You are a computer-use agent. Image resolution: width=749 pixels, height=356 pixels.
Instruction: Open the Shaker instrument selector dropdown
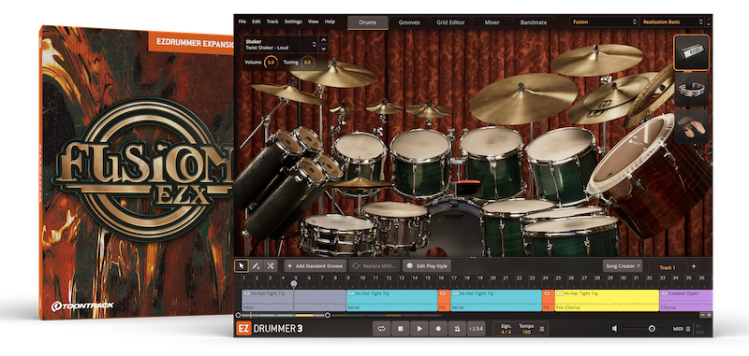(x=280, y=44)
